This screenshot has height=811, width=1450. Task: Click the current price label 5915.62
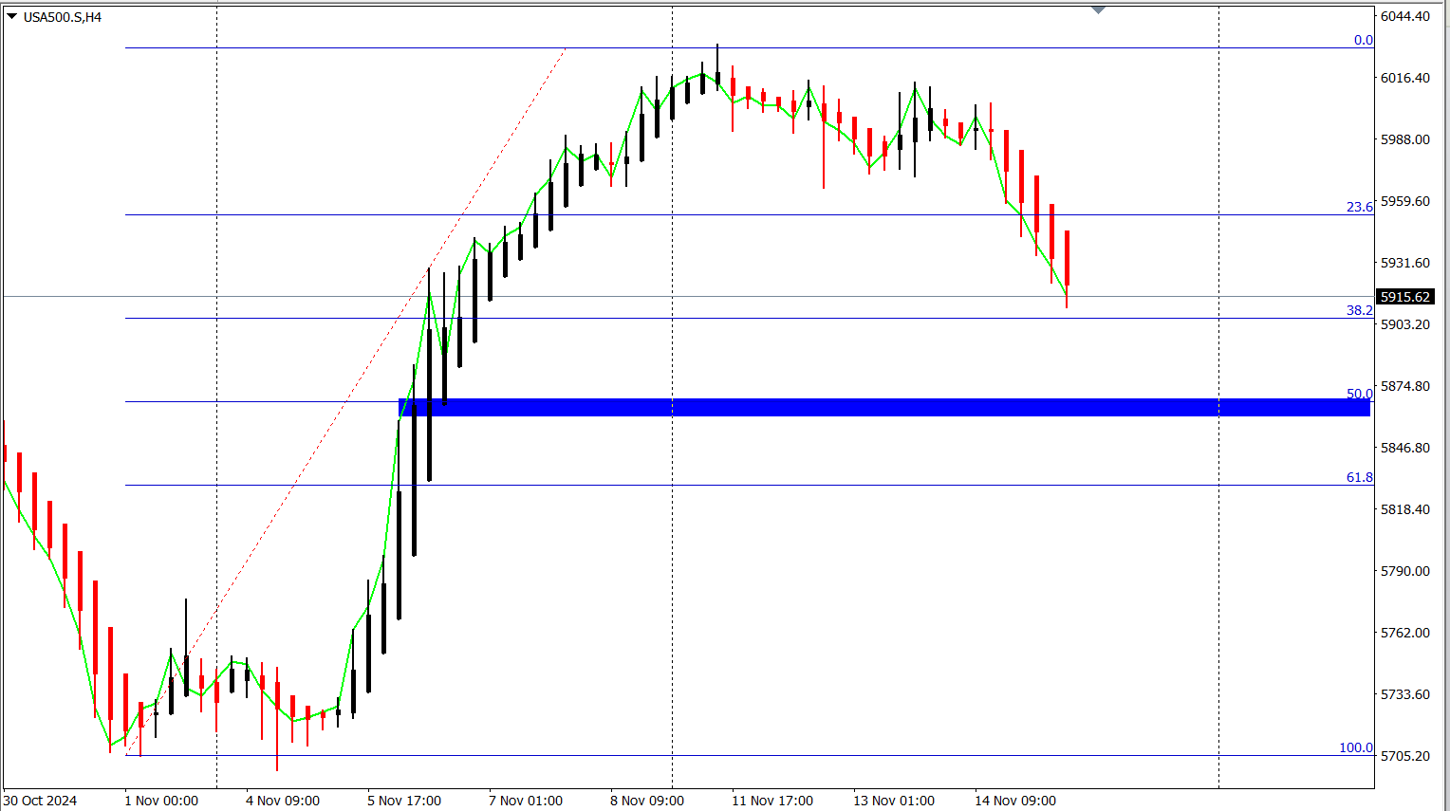click(x=1405, y=297)
